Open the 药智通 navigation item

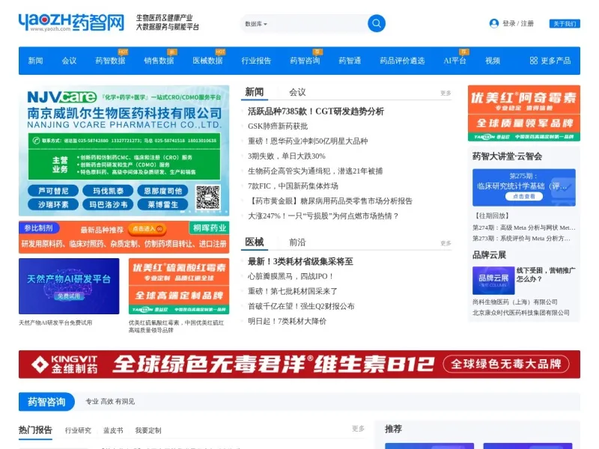[x=350, y=61]
